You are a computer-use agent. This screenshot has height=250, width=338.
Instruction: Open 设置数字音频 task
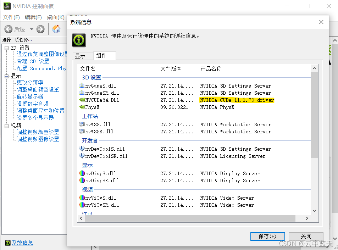pyautogui.click(x=33, y=104)
